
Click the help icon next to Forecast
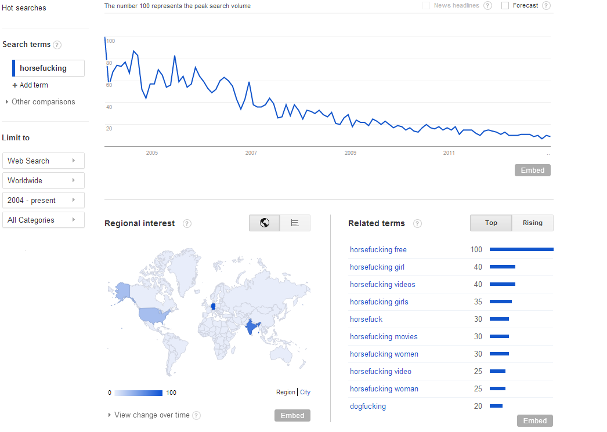coord(546,6)
